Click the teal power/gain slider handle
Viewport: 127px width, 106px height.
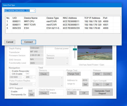click(75, 49)
